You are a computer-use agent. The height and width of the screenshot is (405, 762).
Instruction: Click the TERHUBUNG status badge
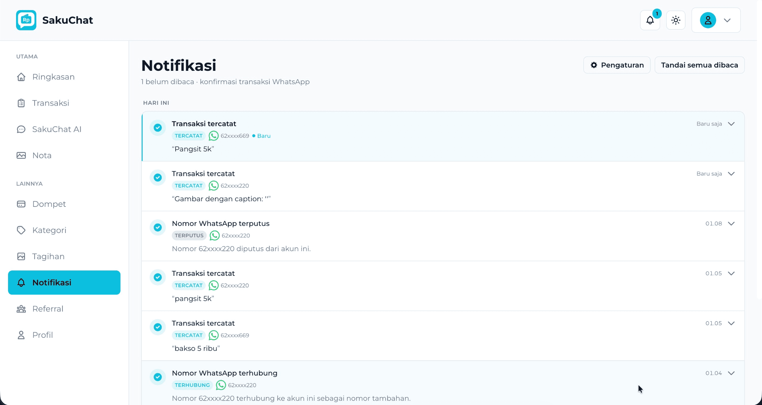click(192, 385)
